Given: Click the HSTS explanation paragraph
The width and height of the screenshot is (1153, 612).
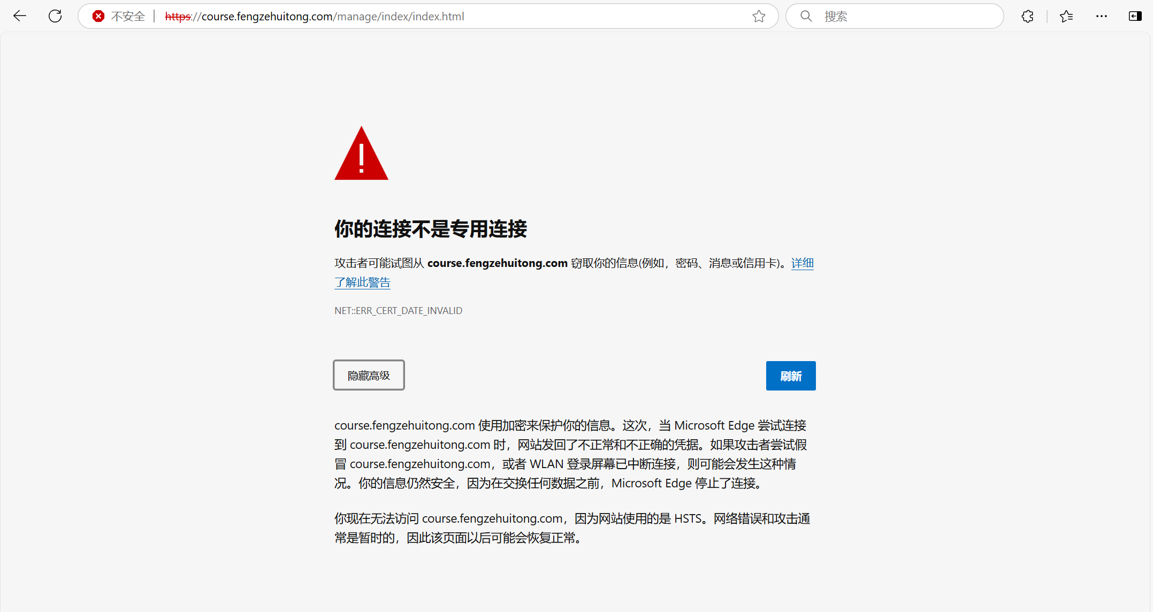Looking at the screenshot, I should click(x=571, y=528).
